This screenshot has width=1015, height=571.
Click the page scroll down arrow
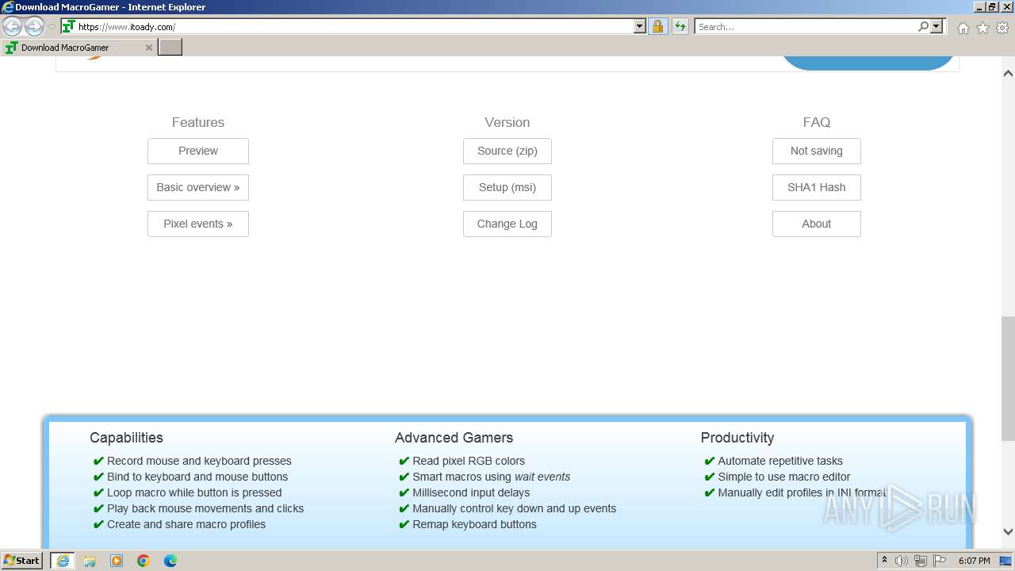click(1008, 532)
